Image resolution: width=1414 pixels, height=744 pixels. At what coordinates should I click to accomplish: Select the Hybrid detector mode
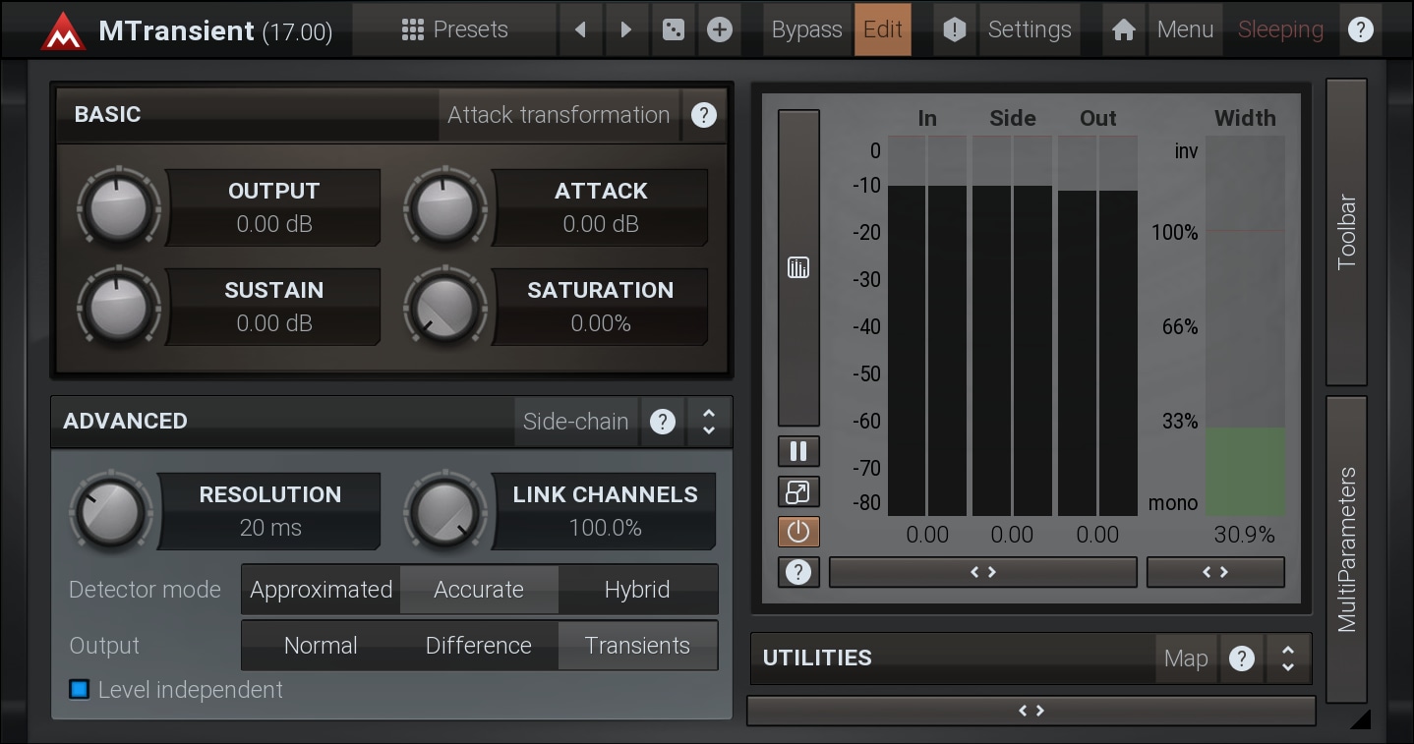(637, 590)
